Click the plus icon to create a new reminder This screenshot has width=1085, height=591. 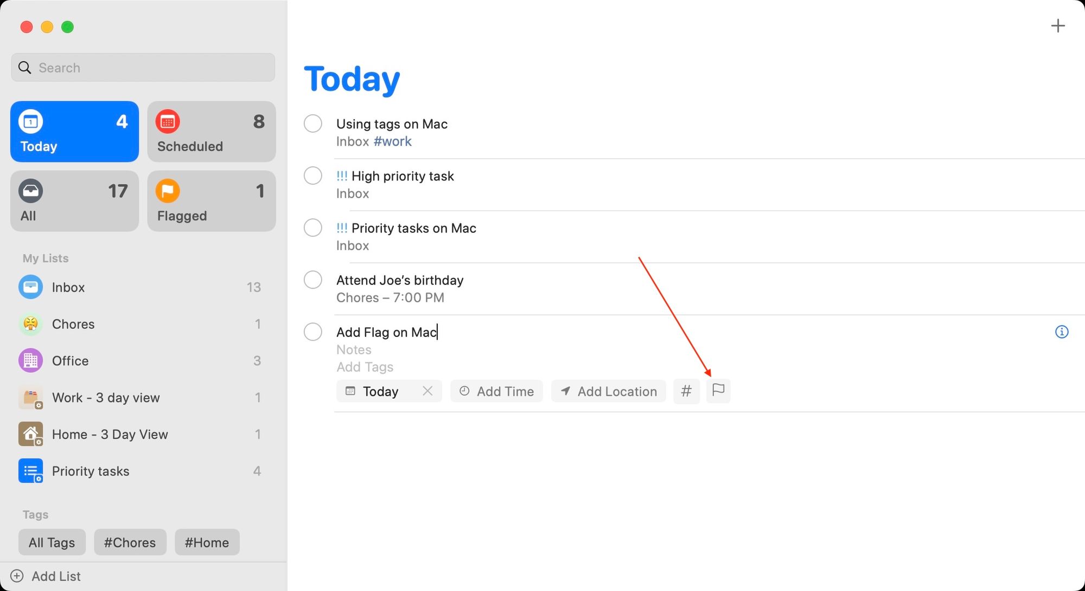tap(1058, 25)
